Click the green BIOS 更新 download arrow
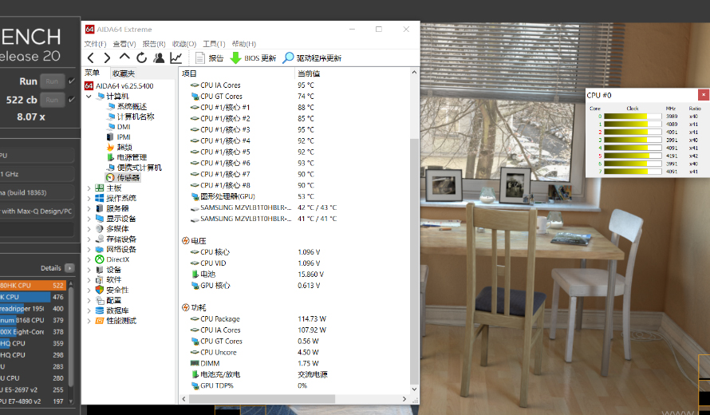This screenshot has height=415, width=710. pos(235,58)
